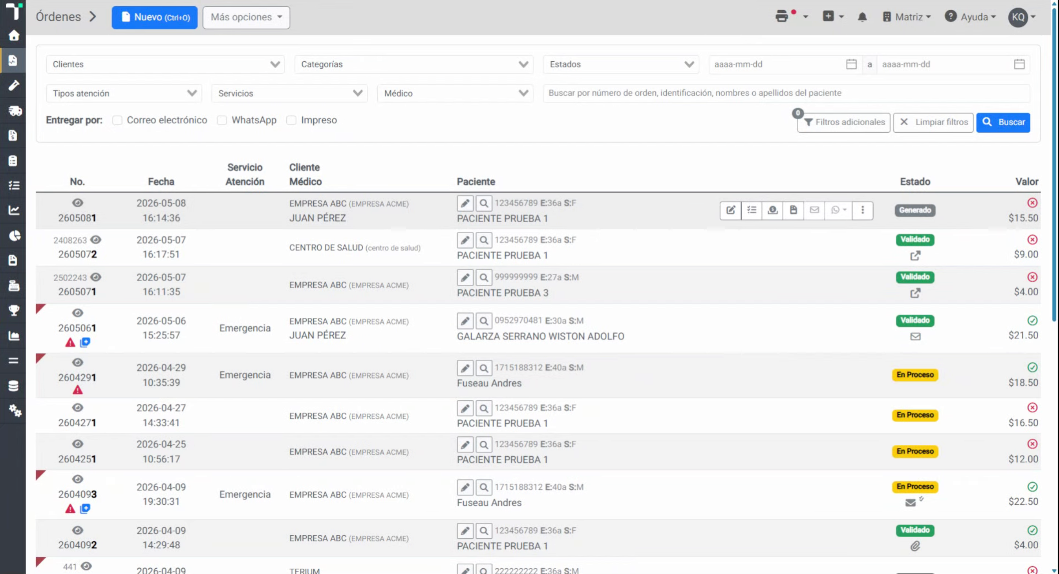Toggle eye icon for order 2605061

[x=78, y=313]
